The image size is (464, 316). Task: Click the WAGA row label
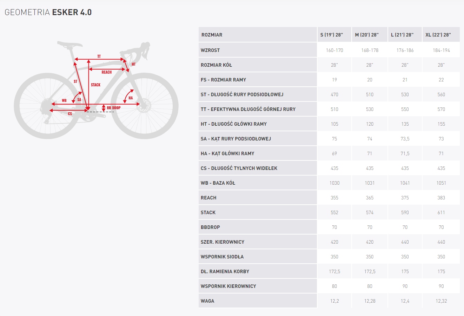pyautogui.click(x=207, y=301)
